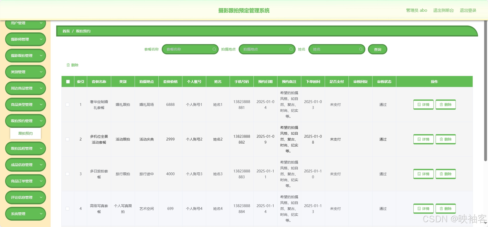This screenshot has height=227, width=488.
Task: Select the header select-all checkbox
Action: point(68,82)
